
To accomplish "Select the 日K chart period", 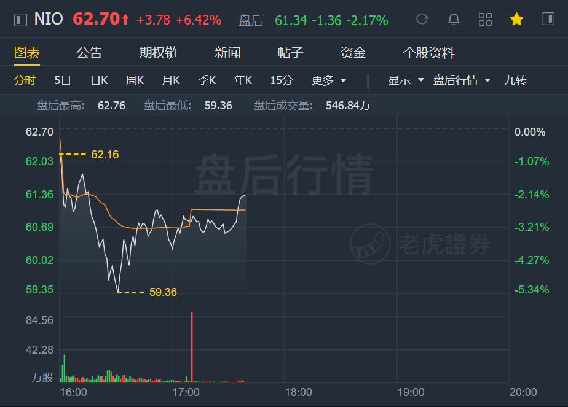I will (x=99, y=80).
